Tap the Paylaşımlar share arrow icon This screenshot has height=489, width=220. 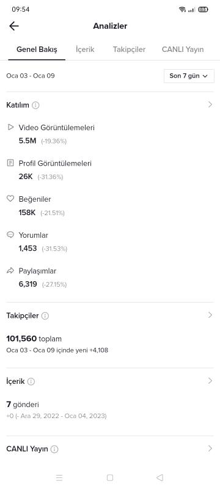(x=10, y=270)
